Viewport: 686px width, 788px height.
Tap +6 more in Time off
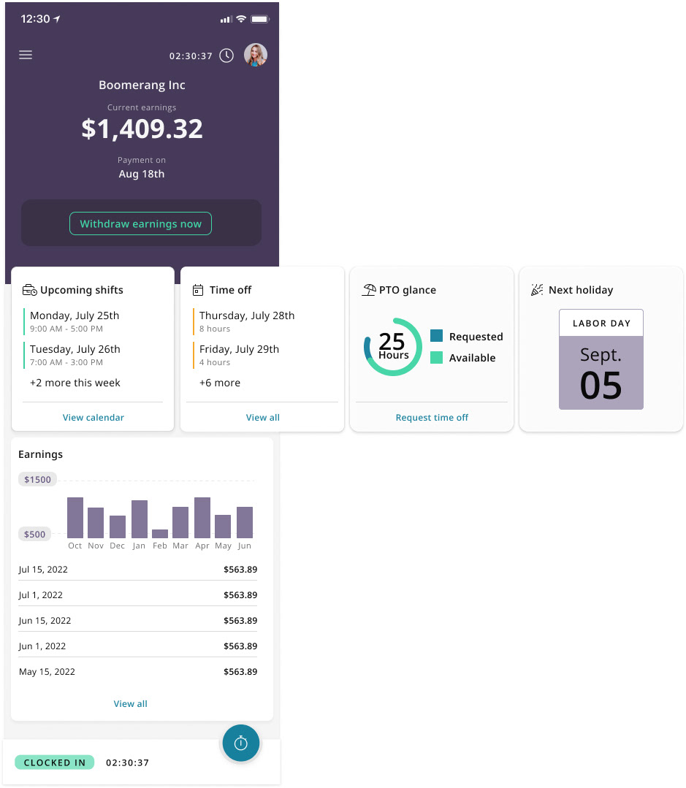coord(220,383)
